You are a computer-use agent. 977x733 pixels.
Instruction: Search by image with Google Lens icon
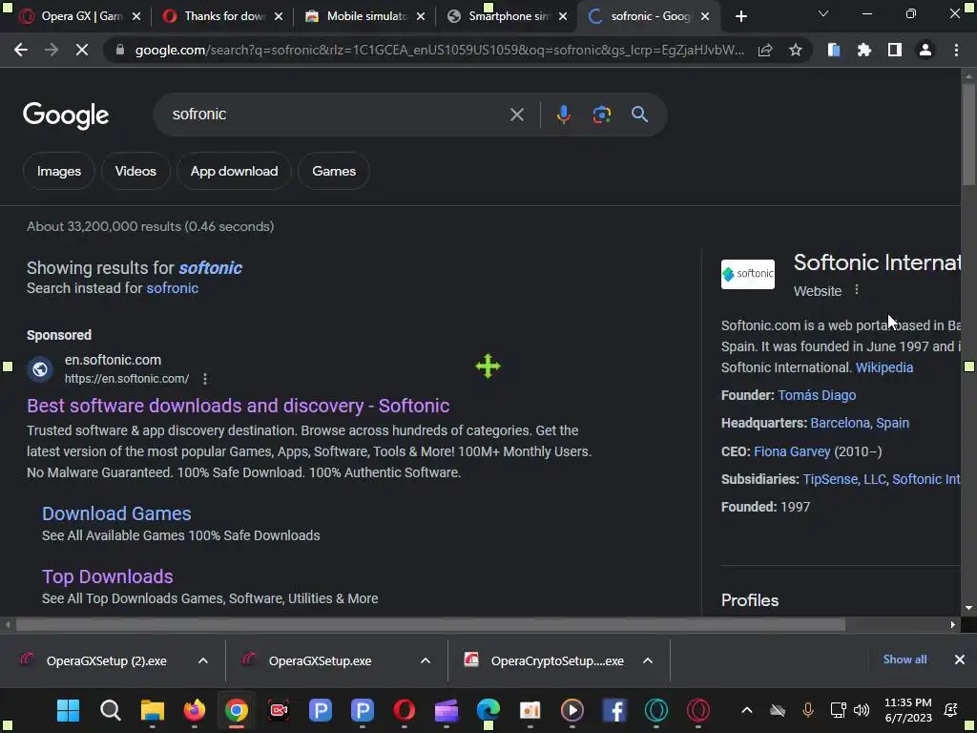(x=601, y=115)
